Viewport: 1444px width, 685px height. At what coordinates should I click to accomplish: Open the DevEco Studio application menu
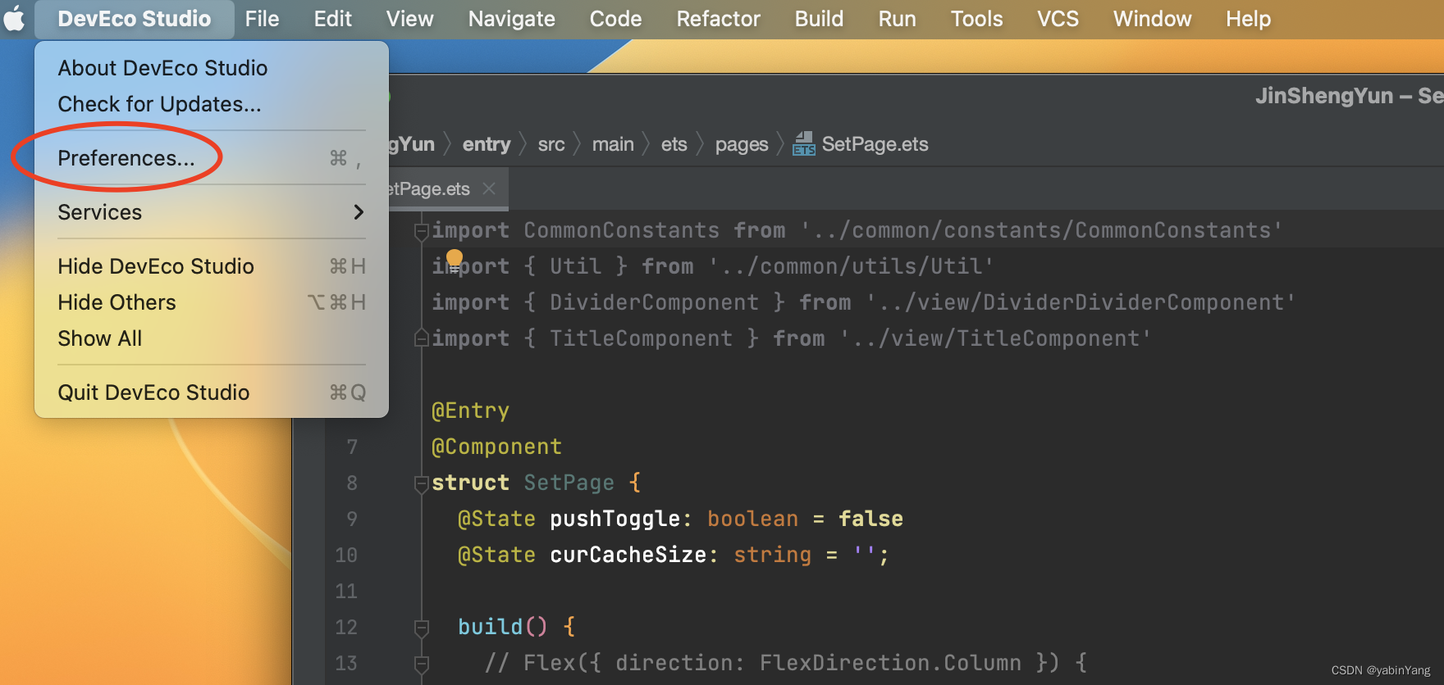[135, 19]
